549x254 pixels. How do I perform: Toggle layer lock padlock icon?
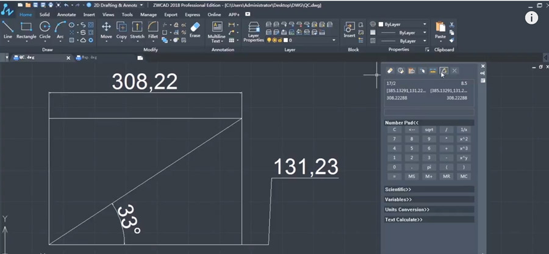coord(280,40)
